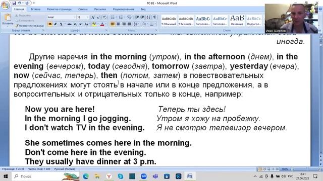The height and width of the screenshot is (181, 323).
Task: Open the Вставить paste options arrow
Action: click(8, 26)
